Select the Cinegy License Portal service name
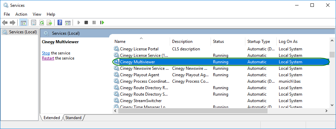The width and height of the screenshot is (336, 129). tap(139, 49)
